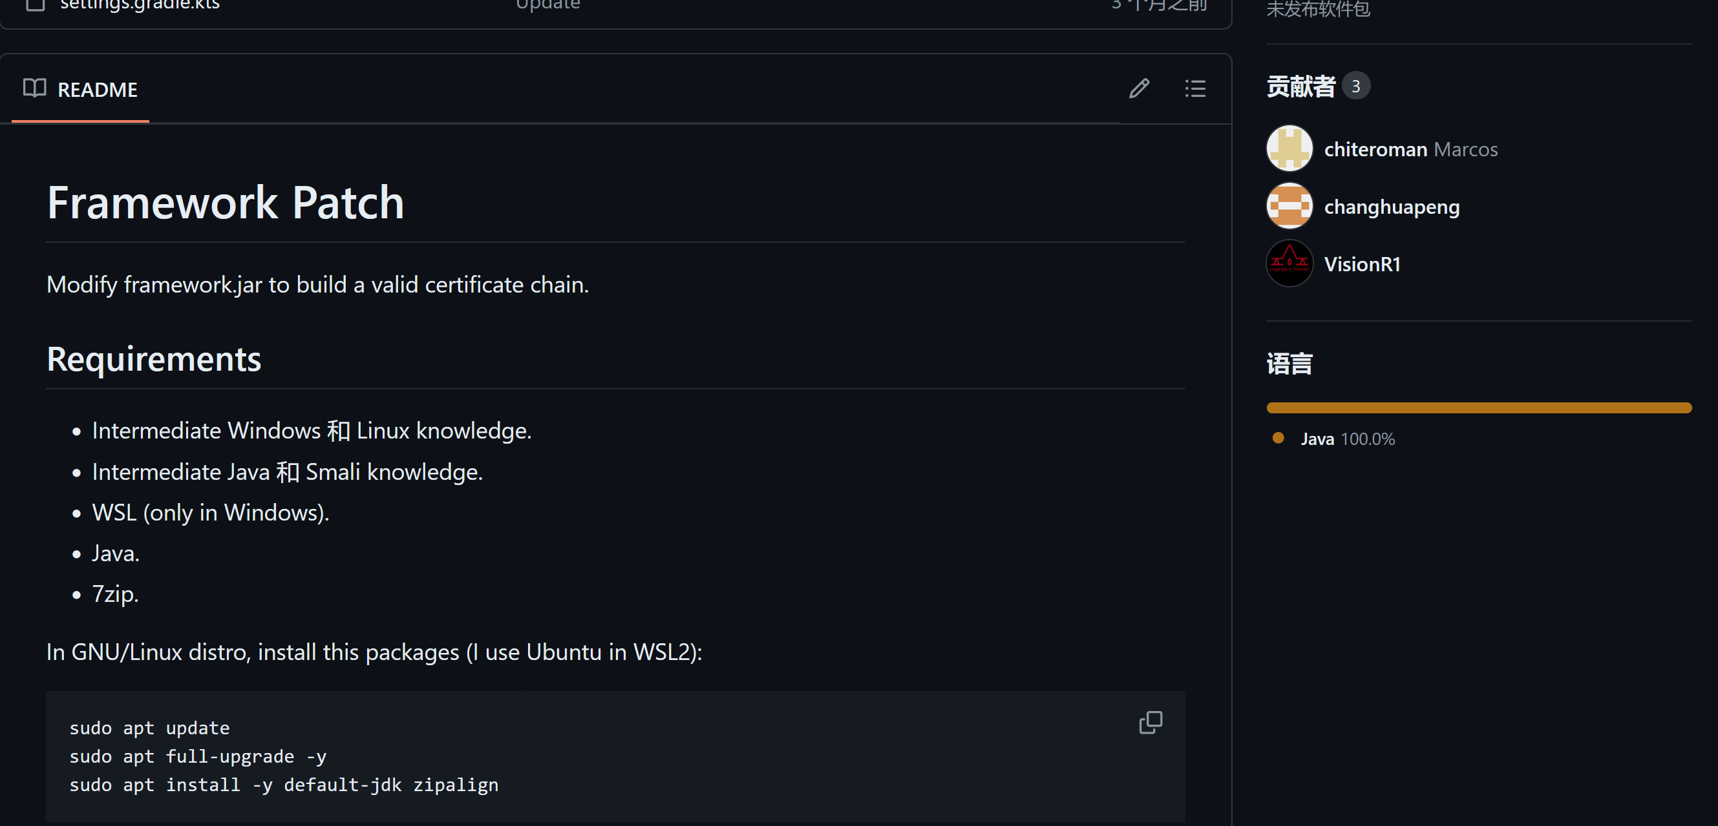The image size is (1718, 826).
Task: Click the settings.gradle.kts file icon
Action: click(x=35, y=5)
